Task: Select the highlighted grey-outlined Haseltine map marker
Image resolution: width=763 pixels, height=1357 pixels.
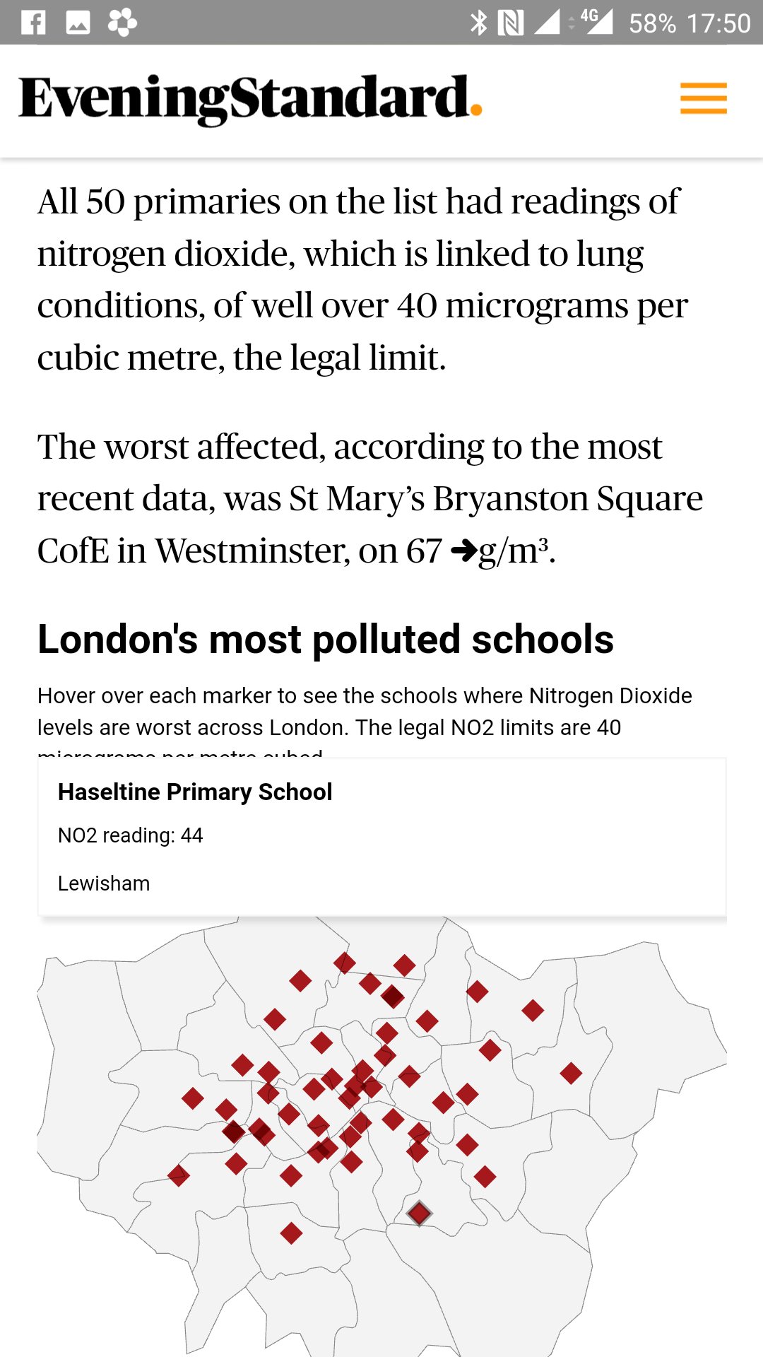Action: [x=419, y=1214]
